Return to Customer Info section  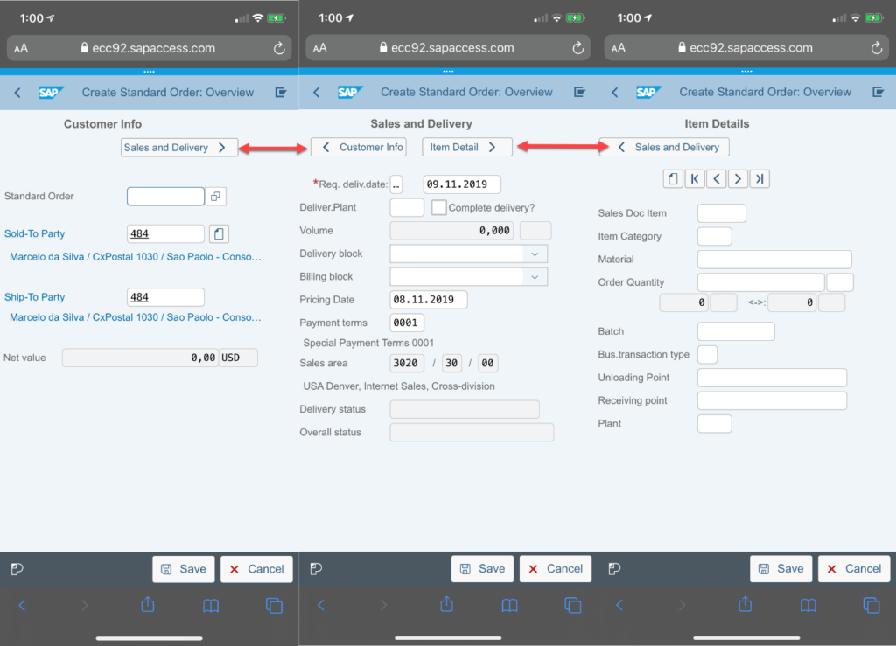click(x=358, y=147)
